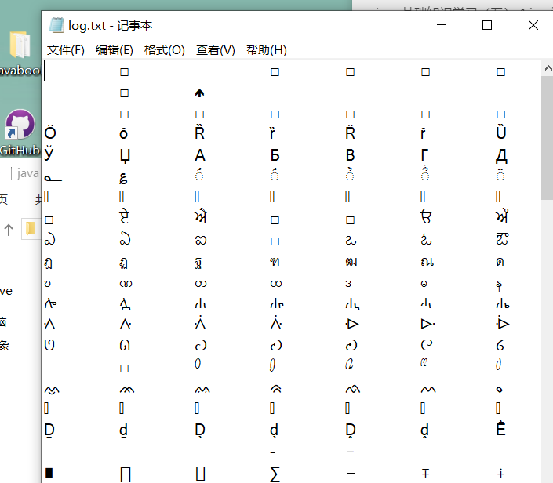The width and height of the screenshot is (553, 483).
Task: Click the letter Ȕ in last column
Action: point(501,132)
